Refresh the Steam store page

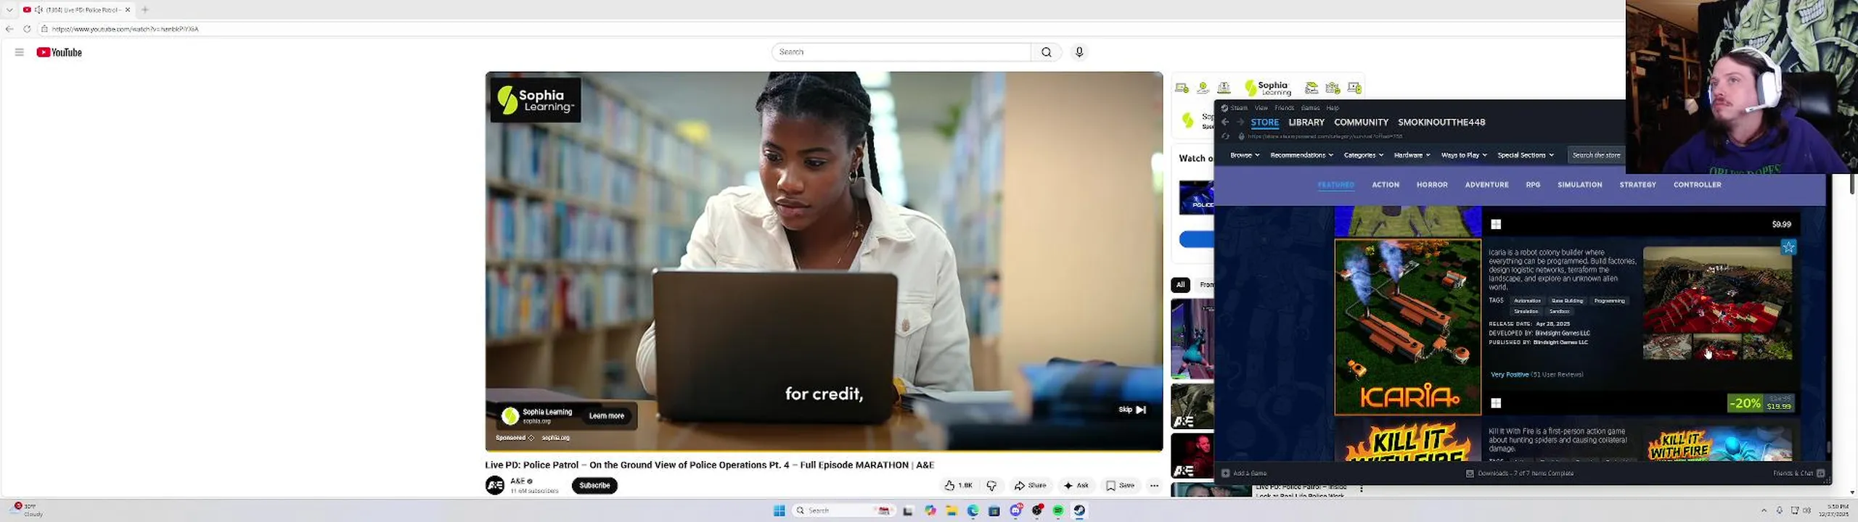click(x=1225, y=136)
